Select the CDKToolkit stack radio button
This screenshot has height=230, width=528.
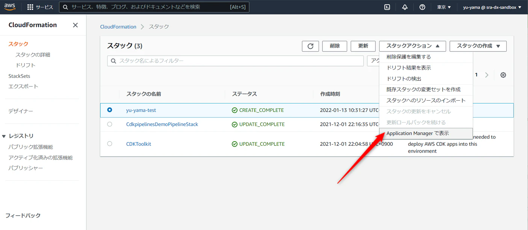point(110,144)
